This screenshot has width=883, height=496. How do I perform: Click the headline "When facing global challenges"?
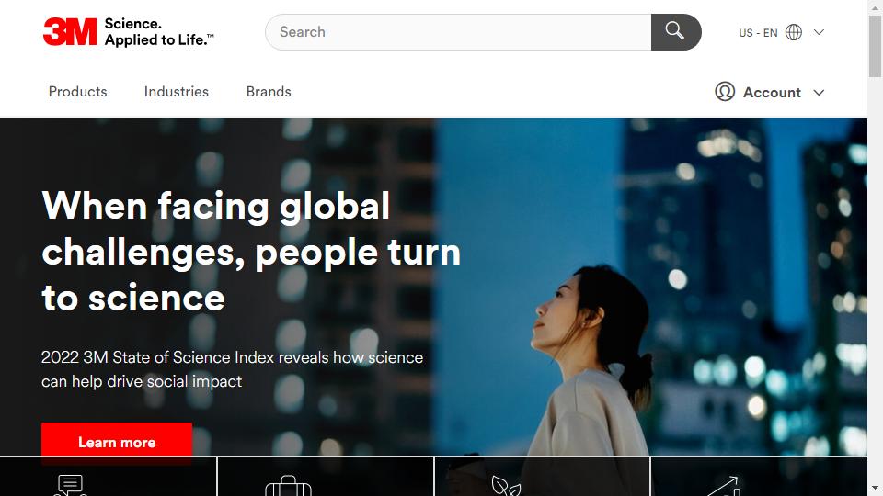click(250, 252)
